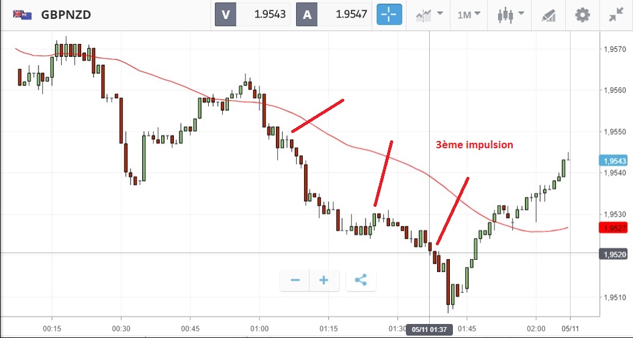The image size is (633, 338).
Task: Click the blue 1,9543 current price label
Action: [613, 161]
